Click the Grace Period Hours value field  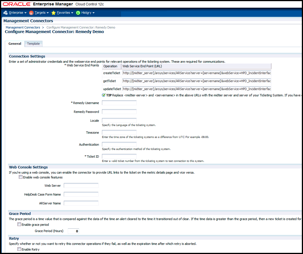[x=73, y=231]
